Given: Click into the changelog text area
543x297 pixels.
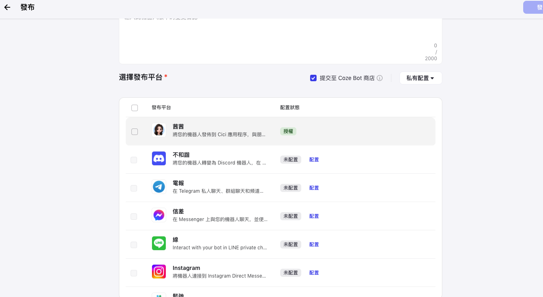Looking at the screenshot, I should [x=280, y=40].
